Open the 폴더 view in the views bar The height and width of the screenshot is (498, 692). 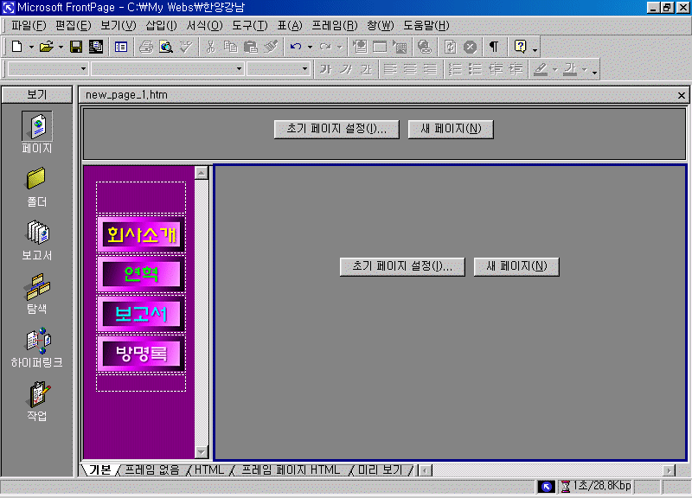coord(37,187)
